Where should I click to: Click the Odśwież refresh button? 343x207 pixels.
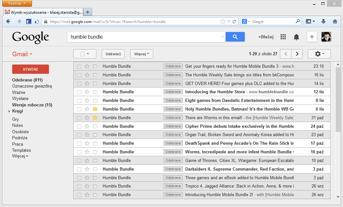click(113, 54)
